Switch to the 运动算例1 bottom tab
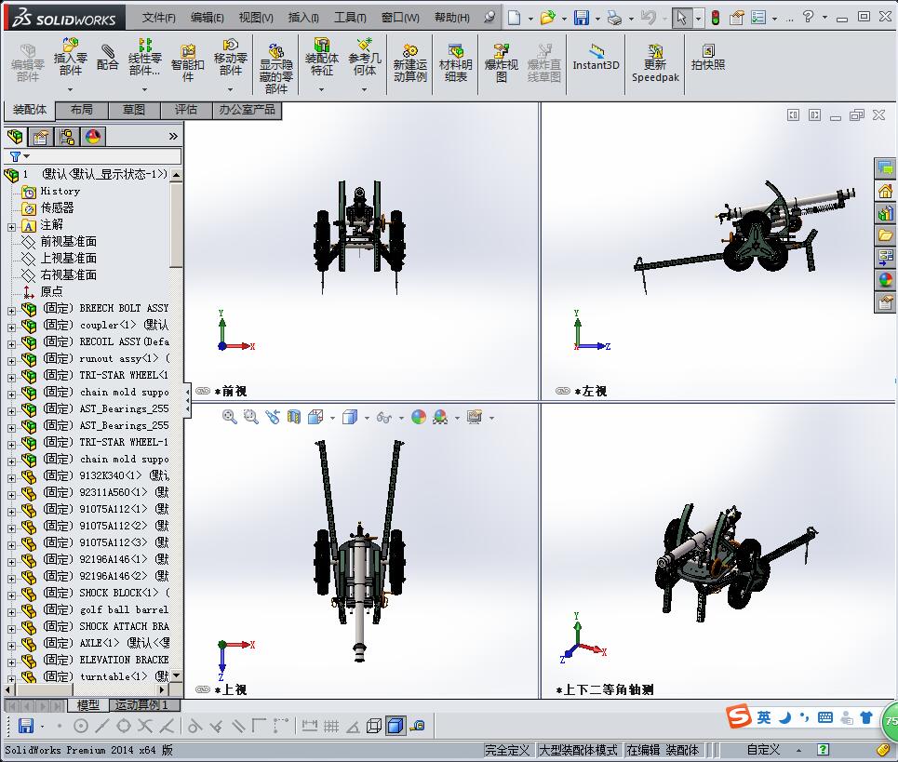The width and height of the screenshot is (898, 762). (141, 704)
